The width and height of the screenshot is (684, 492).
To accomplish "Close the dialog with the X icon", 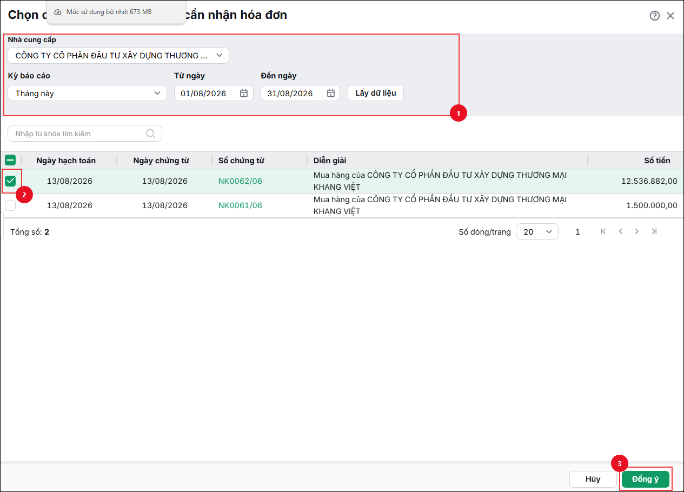I will (x=670, y=16).
